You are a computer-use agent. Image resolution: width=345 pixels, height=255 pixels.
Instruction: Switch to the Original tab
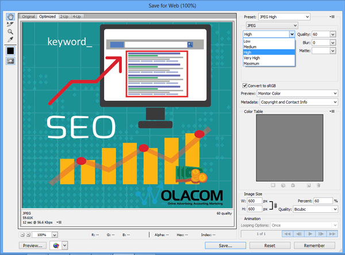coord(28,17)
